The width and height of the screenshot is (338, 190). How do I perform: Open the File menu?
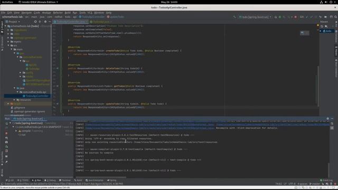point(3,13)
